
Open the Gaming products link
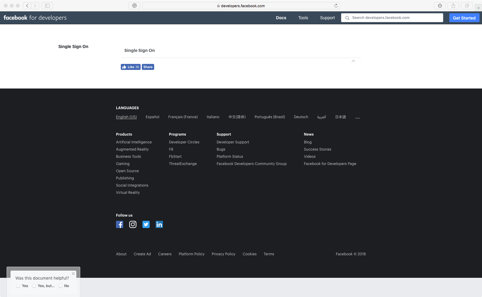coord(123,164)
